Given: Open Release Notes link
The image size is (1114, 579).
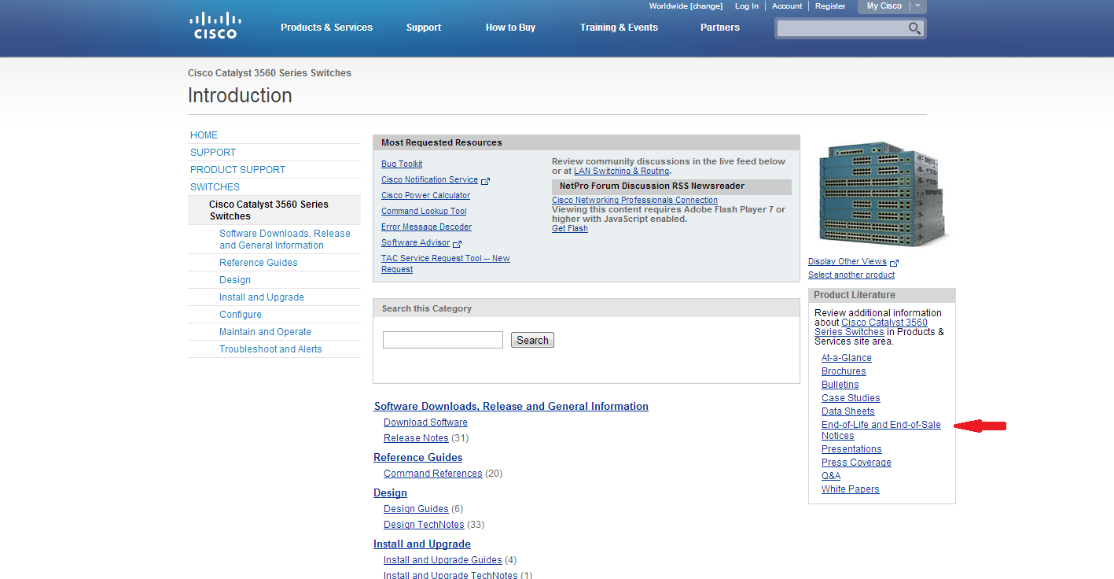Looking at the screenshot, I should coord(416,438).
